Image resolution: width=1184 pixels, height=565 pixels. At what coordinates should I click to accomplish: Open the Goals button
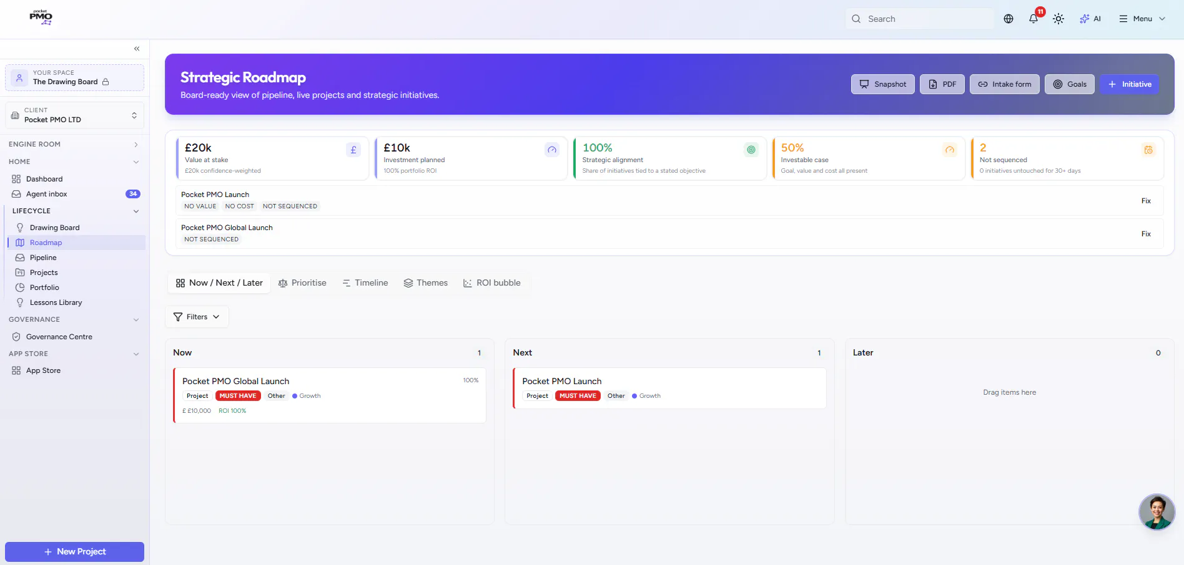tap(1070, 84)
